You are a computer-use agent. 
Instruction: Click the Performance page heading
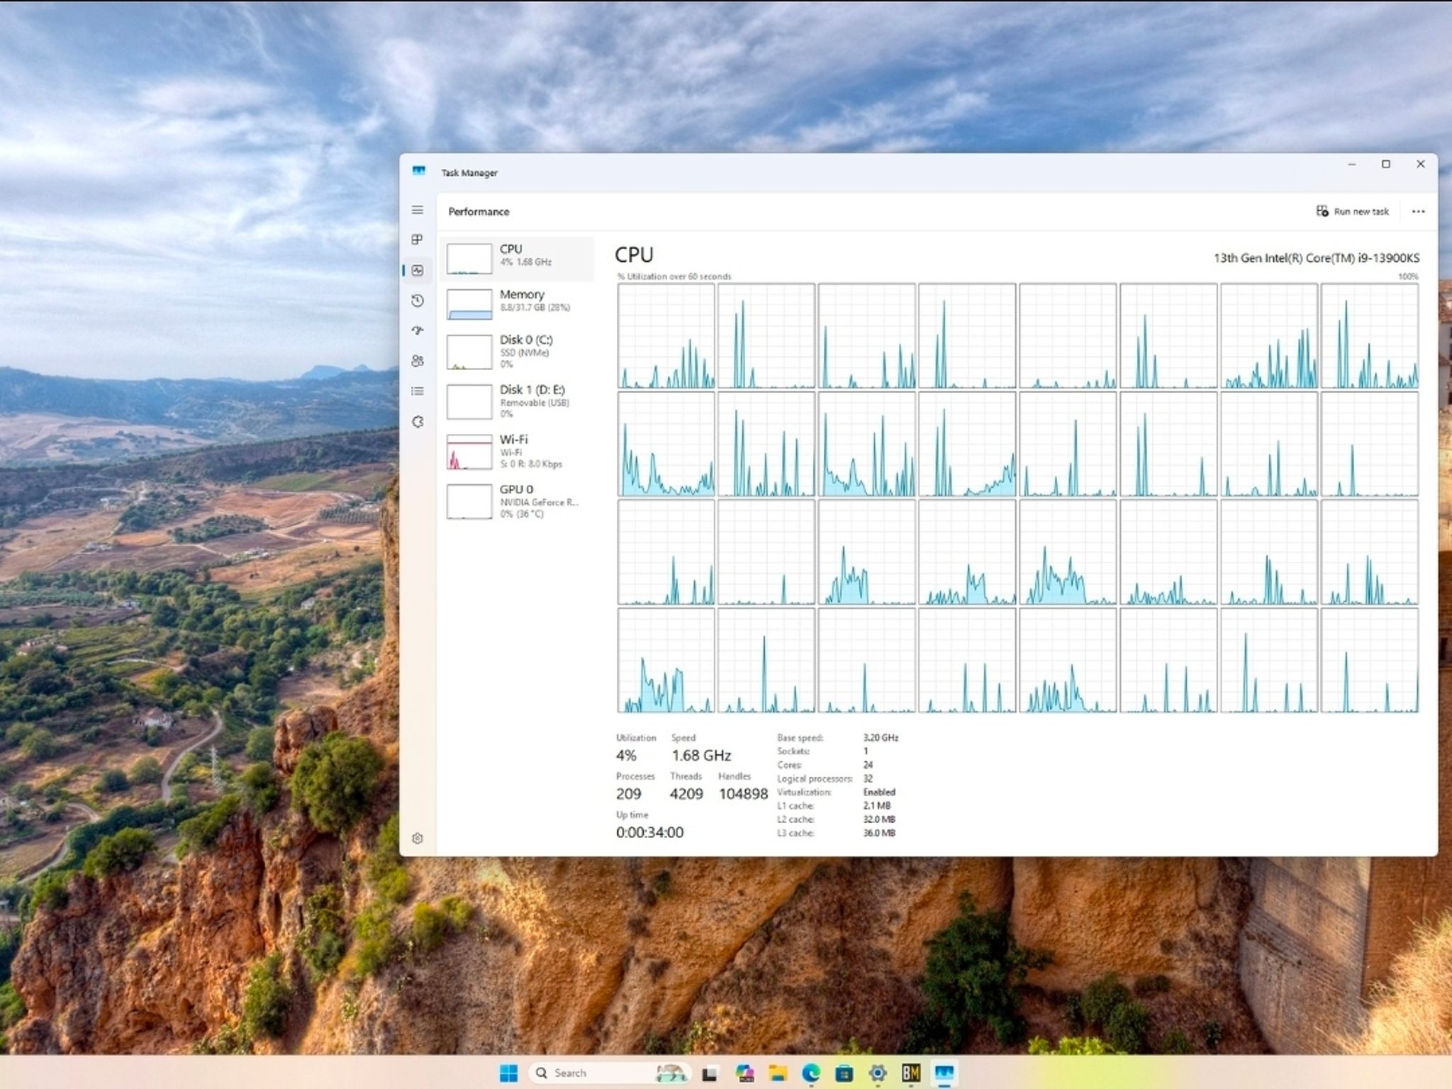tap(479, 211)
